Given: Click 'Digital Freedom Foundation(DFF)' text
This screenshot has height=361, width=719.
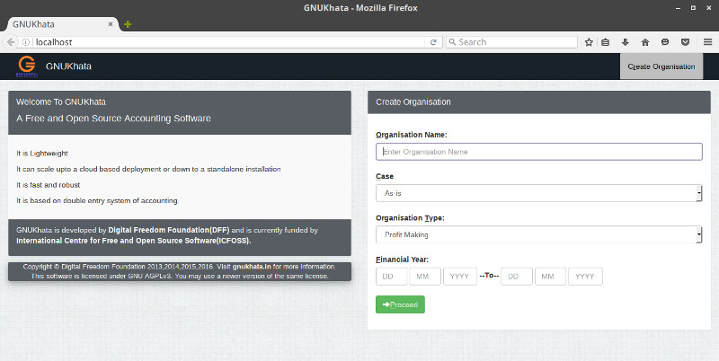Looking at the screenshot, I should pos(169,230).
